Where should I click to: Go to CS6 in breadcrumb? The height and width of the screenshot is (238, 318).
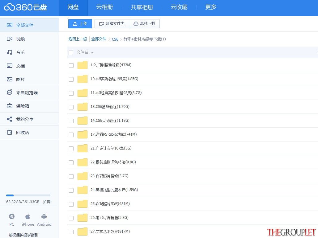[115, 39]
